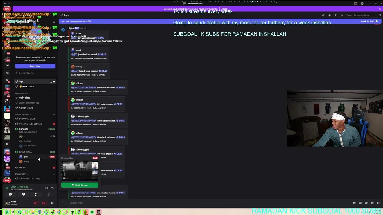Screen dimensions: 383x215
Task: Open audio output options chevron
Action: coord(47,203)
